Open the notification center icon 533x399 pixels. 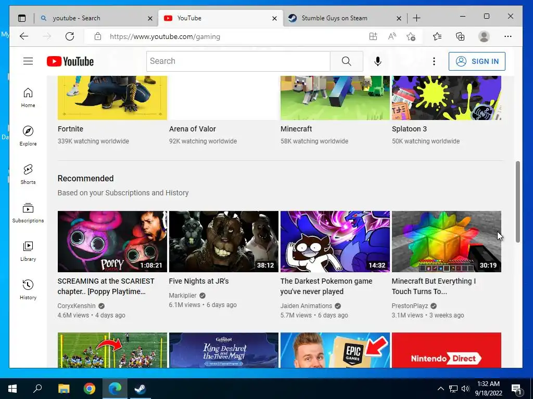[516, 389]
